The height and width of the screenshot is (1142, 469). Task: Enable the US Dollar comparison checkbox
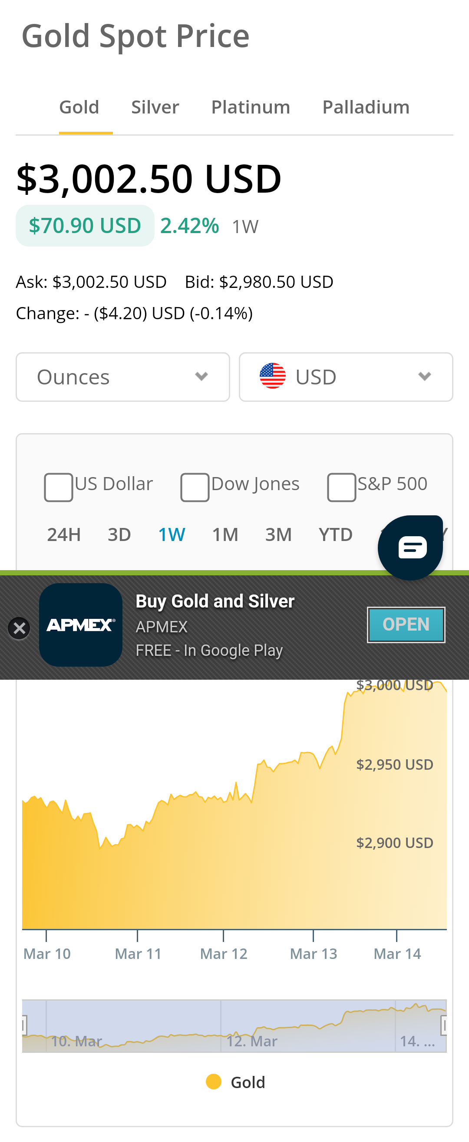pyautogui.click(x=59, y=487)
